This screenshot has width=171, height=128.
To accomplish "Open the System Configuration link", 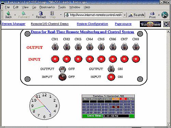I will pos(92,24).
